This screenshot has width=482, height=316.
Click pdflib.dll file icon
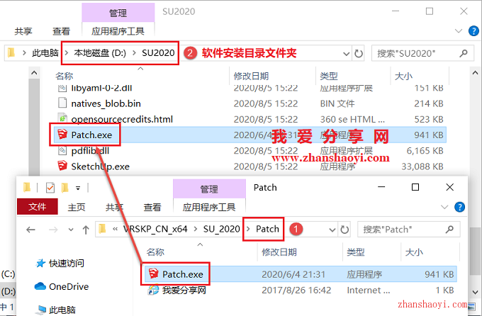pos(62,150)
